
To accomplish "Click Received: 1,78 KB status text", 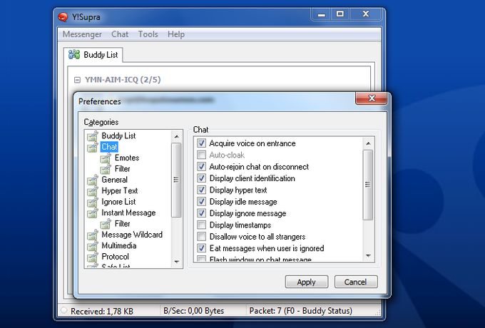I will (x=102, y=311).
